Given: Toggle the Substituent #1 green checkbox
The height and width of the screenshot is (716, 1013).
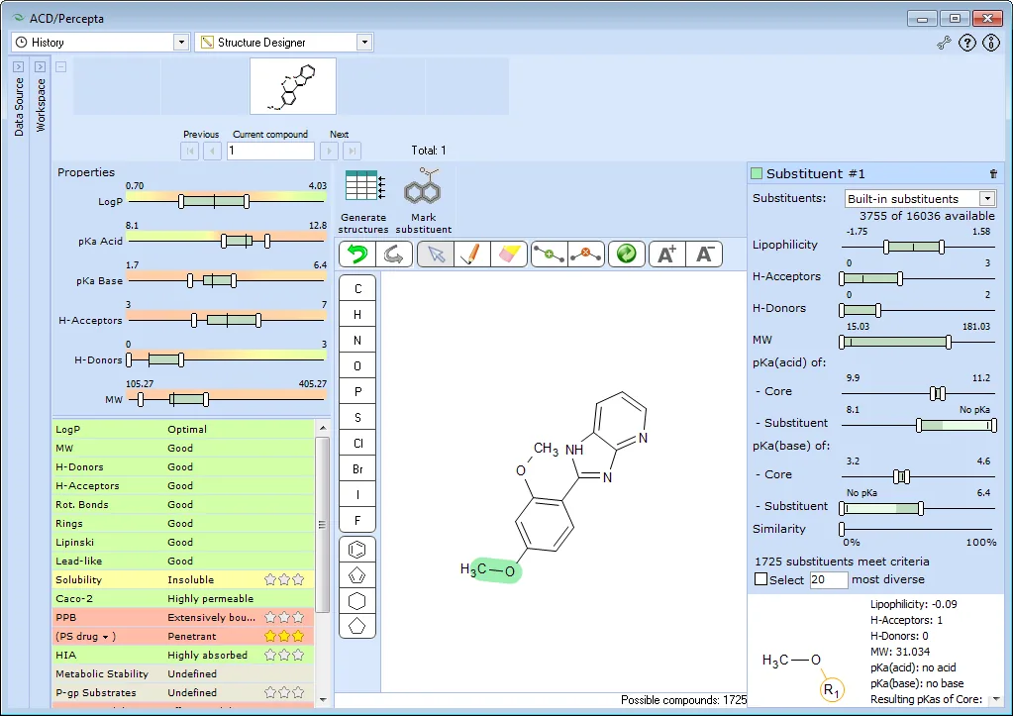Looking at the screenshot, I should 757,173.
